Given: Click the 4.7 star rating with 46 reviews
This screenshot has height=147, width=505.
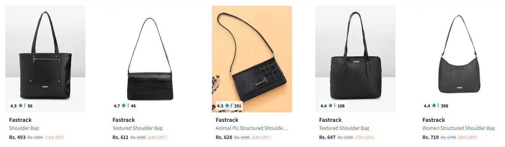Looking at the screenshot, I should (125, 106).
